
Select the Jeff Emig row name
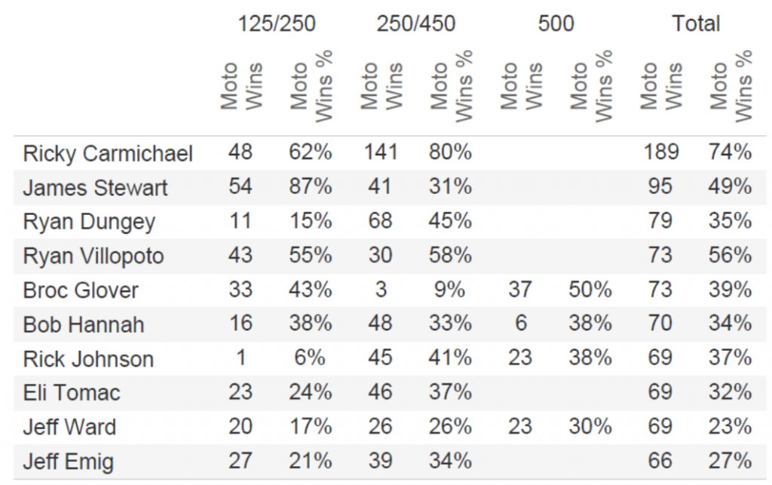tap(68, 462)
